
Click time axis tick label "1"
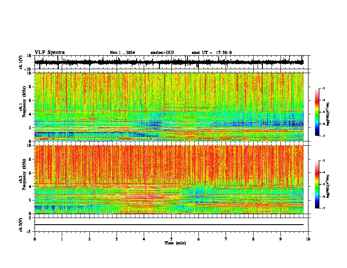(x=62, y=239)
